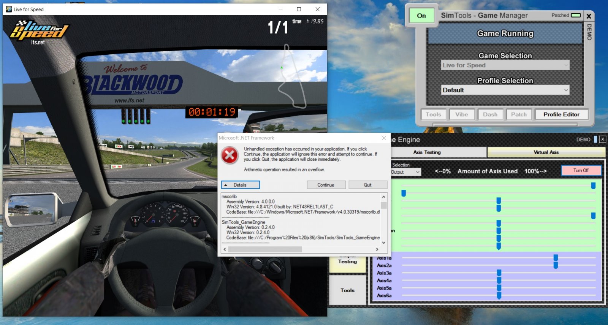Click the Axis3a slider handle
This screenshot has height=325, width=608.
[x=499, y=273]
